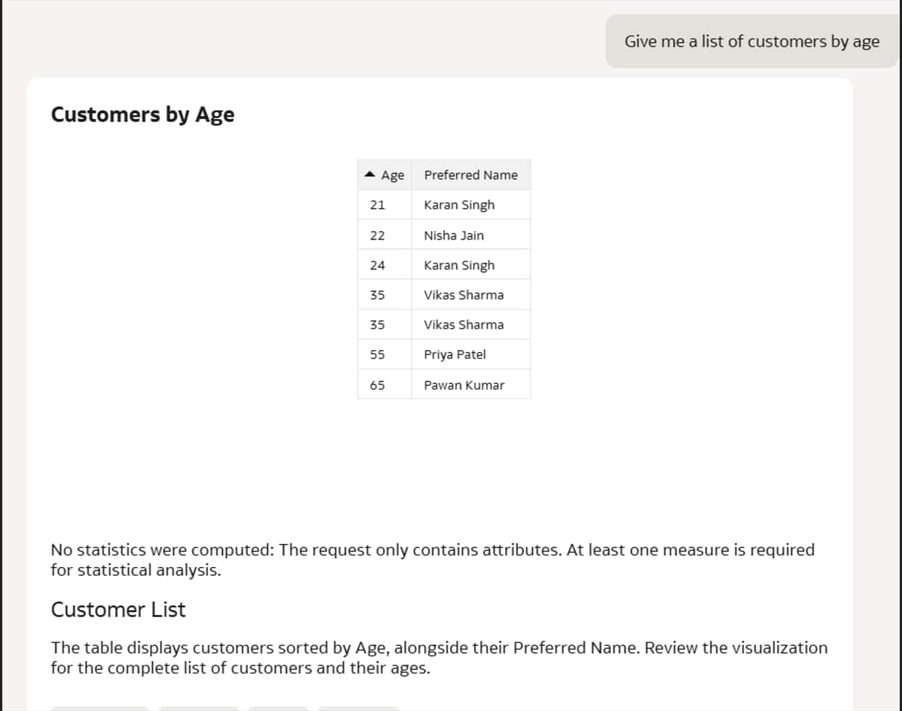Viewport: 902px width, 711px height.
Task: Click the Customer List section heading
Action: (117, 610)
